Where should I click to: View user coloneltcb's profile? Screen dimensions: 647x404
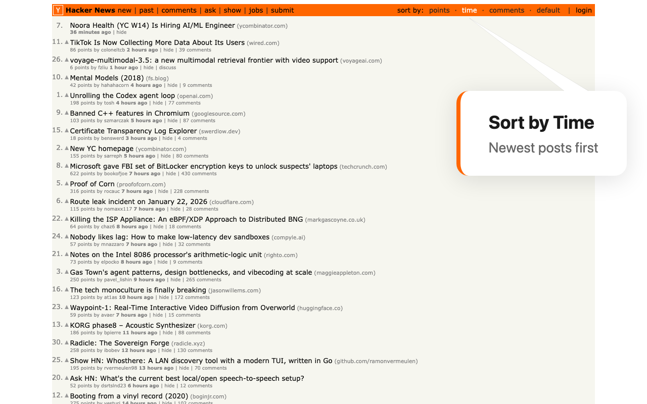(113, 50)
